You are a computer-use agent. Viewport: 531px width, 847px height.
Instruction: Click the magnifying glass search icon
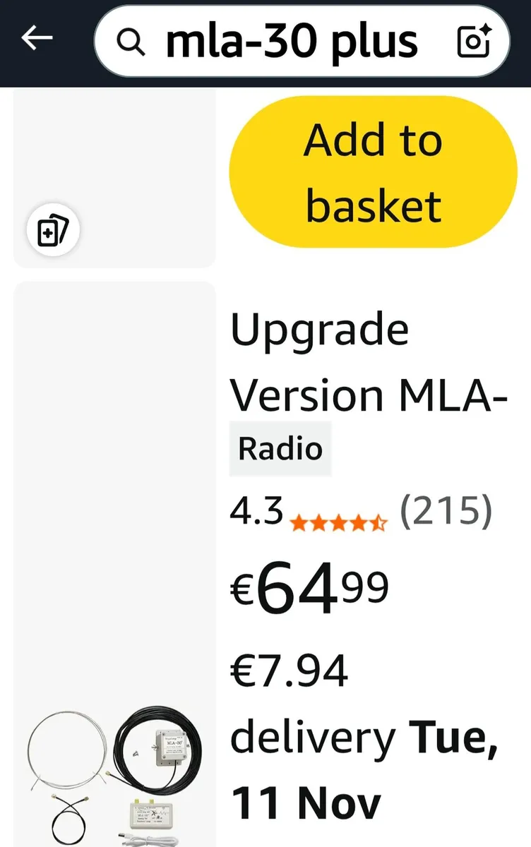131,42
